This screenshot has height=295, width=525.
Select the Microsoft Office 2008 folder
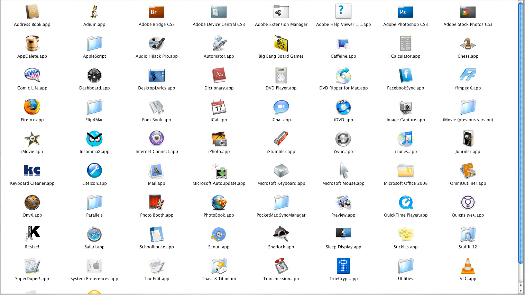[x=406, y=171]
